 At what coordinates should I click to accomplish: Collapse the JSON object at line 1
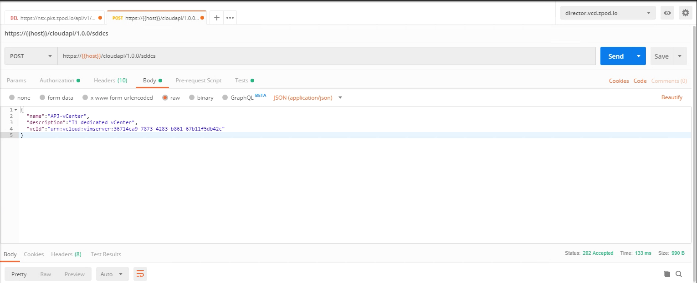click(16, 110)
